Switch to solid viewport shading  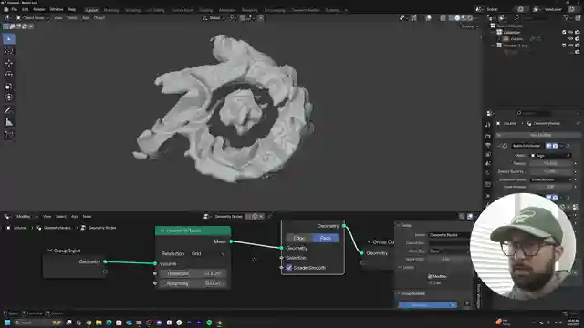[457, 18]
